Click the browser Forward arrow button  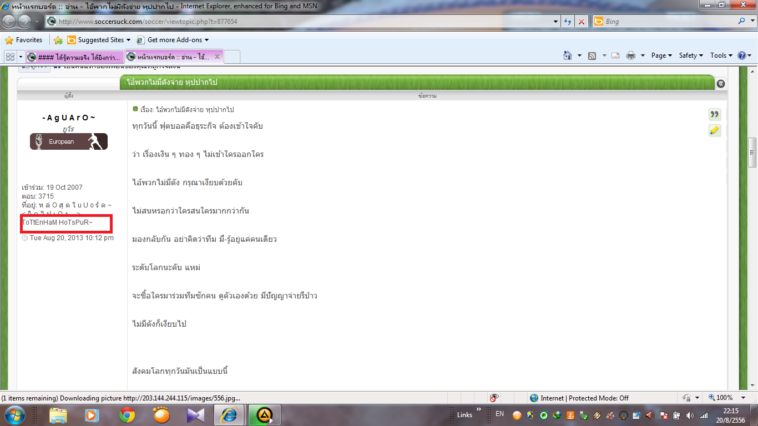pyautogui.click(x=26, y=22)
